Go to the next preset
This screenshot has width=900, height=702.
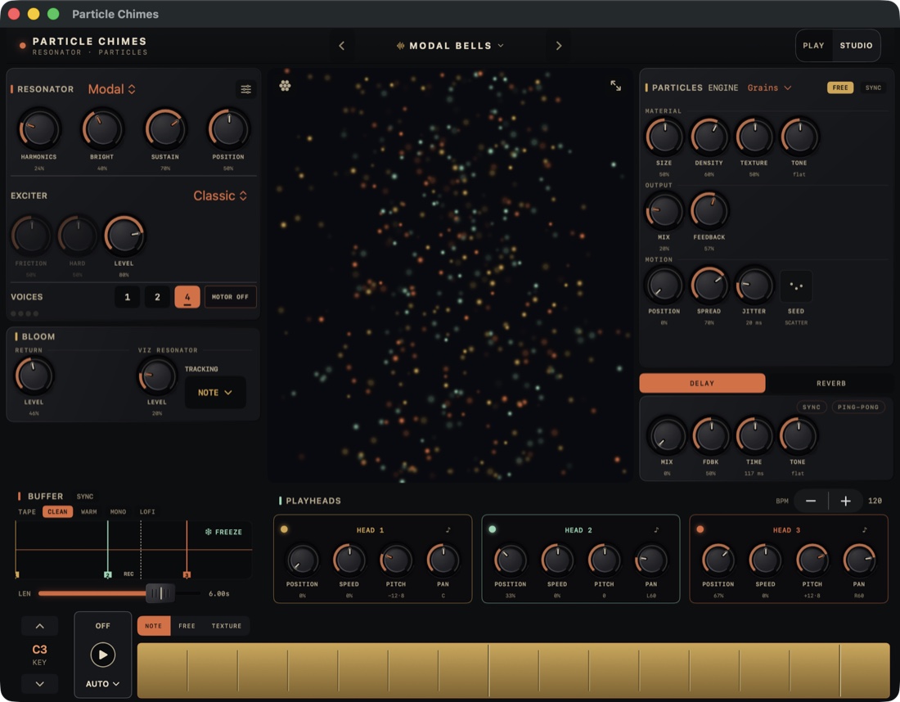(559, 45)
